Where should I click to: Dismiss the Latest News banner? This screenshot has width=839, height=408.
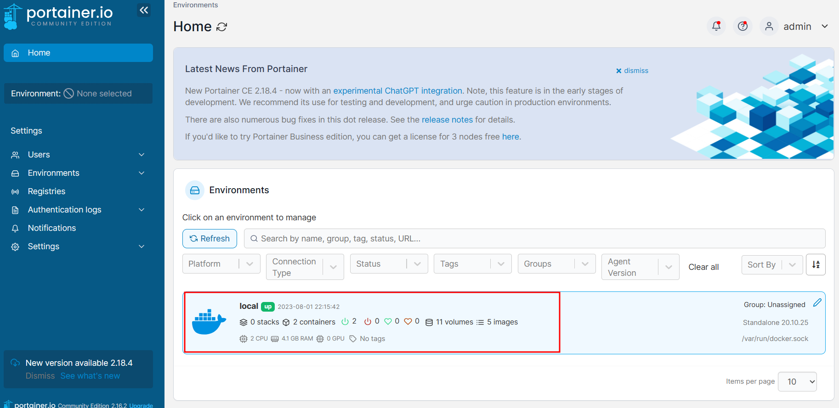pyautogui.click(x=632, y=71)
